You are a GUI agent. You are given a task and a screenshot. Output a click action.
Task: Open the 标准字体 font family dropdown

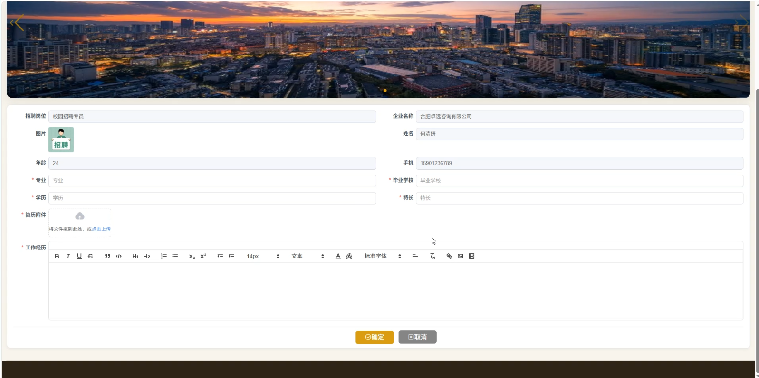pos(383,256)
